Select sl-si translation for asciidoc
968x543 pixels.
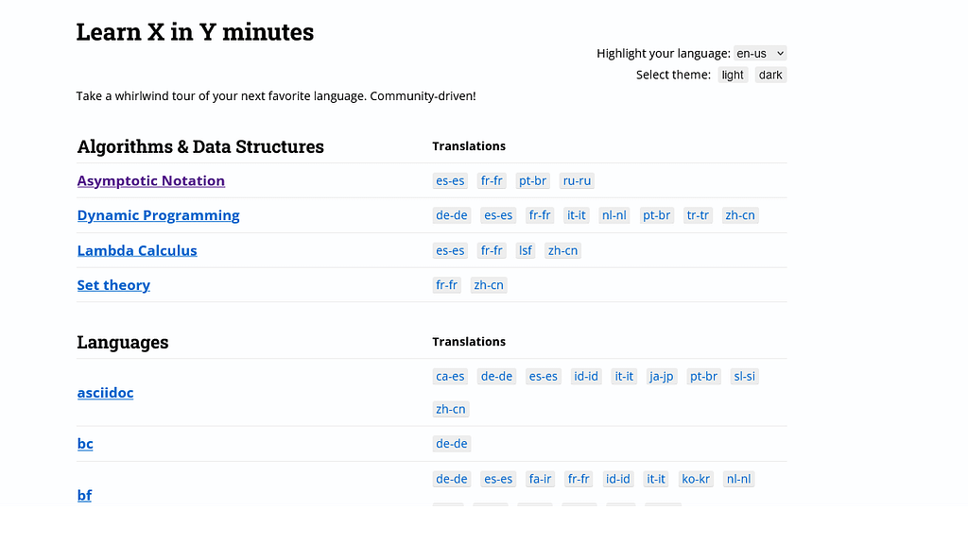coord(744,377)
